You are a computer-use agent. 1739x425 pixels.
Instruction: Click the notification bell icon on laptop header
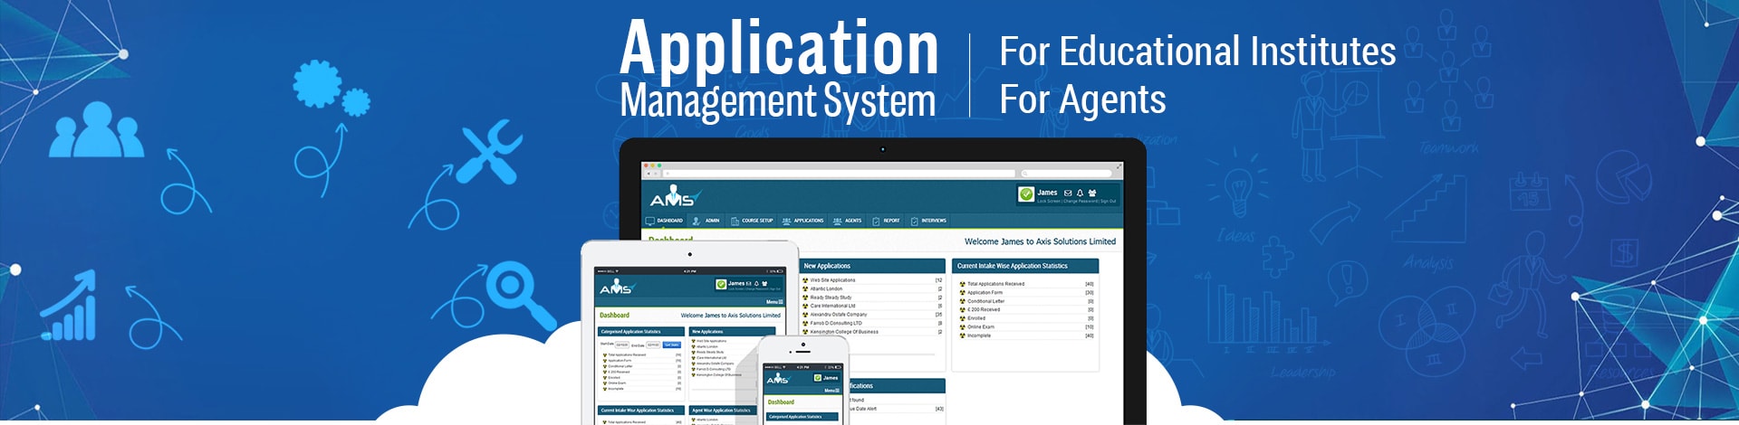(1080, 193)
